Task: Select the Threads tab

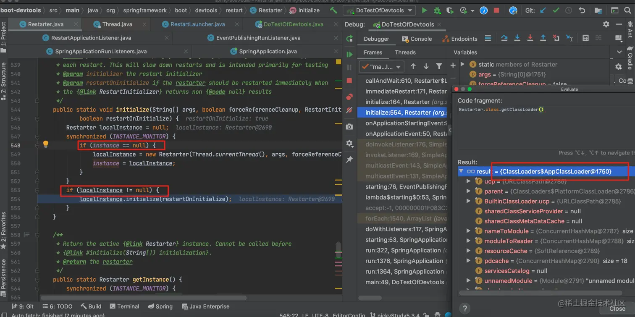Action: (x=405, y=52)
